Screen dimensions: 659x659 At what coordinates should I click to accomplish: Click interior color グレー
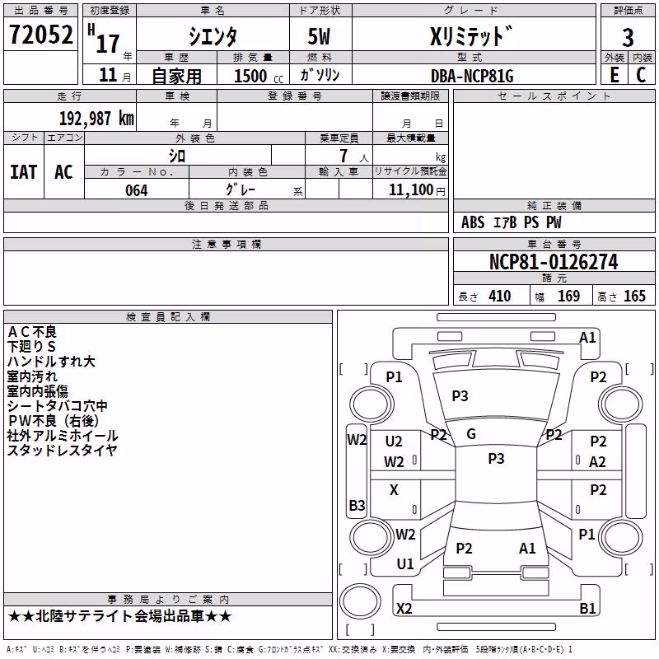tap(241, 189)
